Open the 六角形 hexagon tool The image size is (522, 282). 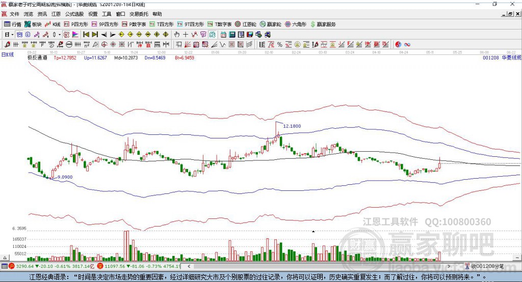[x=296, y=24]
